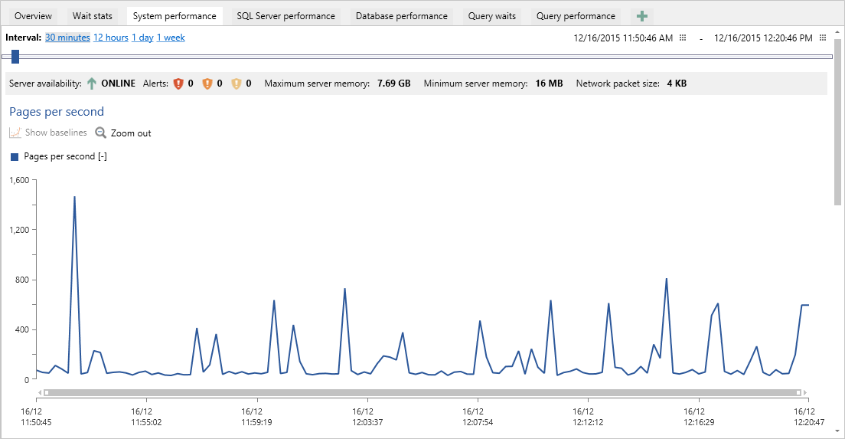Open the start date calendar picker icon
Screen dimensions: 845x439
tap(683, 38)
